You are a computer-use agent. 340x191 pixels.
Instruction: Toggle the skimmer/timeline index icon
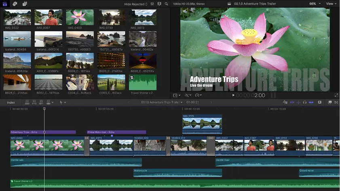285,102
